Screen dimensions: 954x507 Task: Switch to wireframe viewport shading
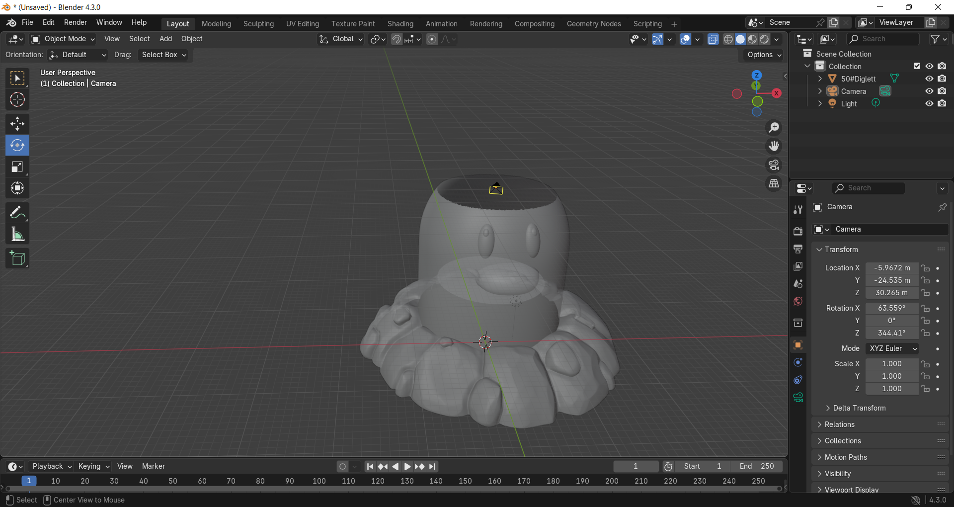pyautogui.click(x=728, y=39)
